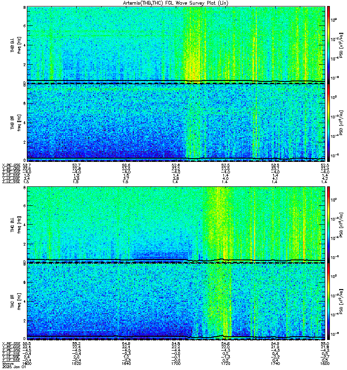Click the top panel PSD color bar
The width and height of the screenshot is (347, 370).
tap(328, 44)
